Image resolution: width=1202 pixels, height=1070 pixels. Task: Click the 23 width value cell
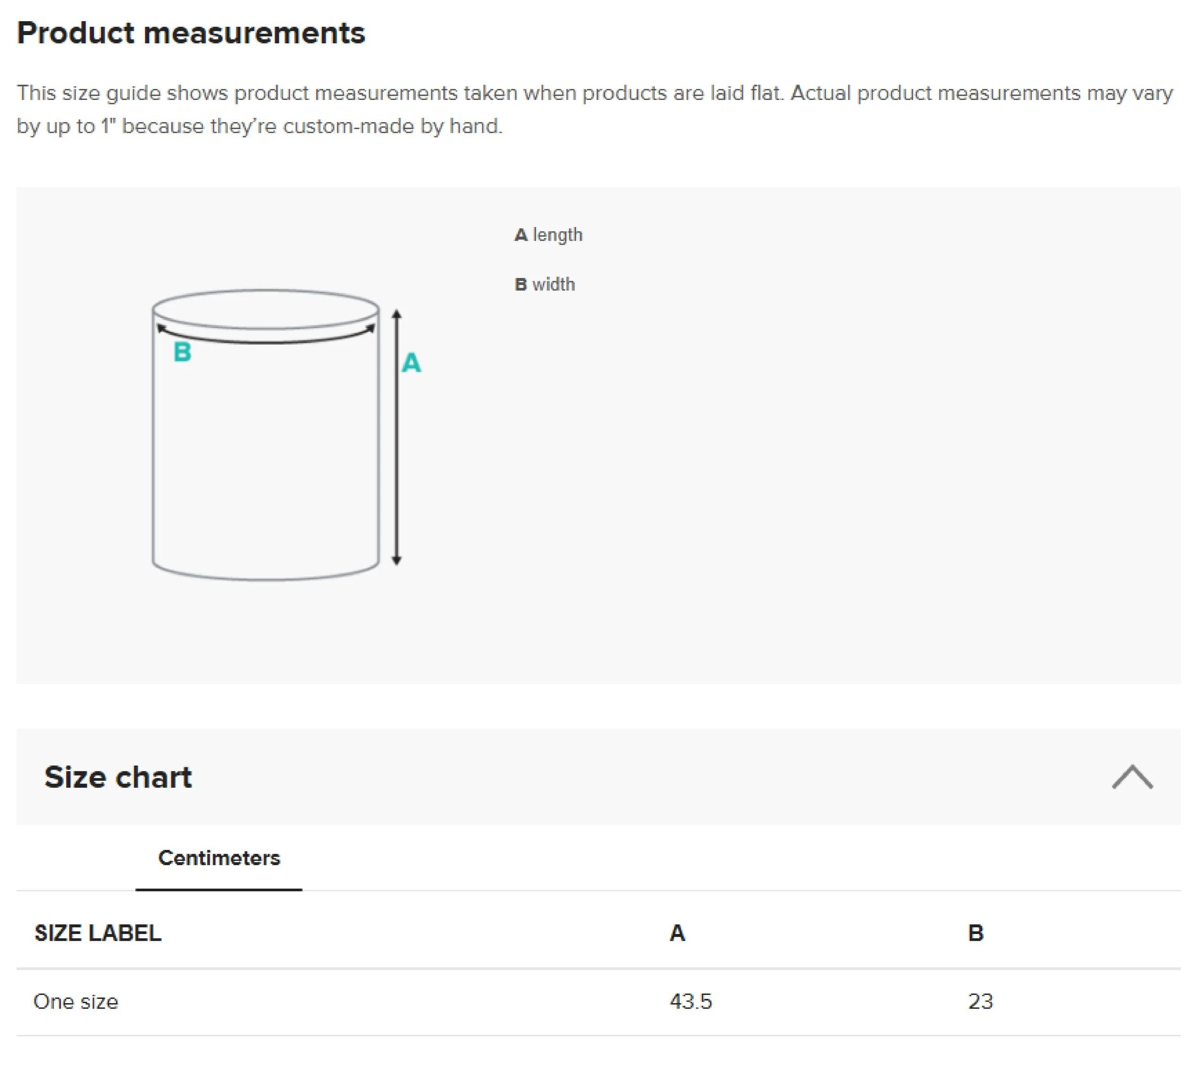(980, 1001)
